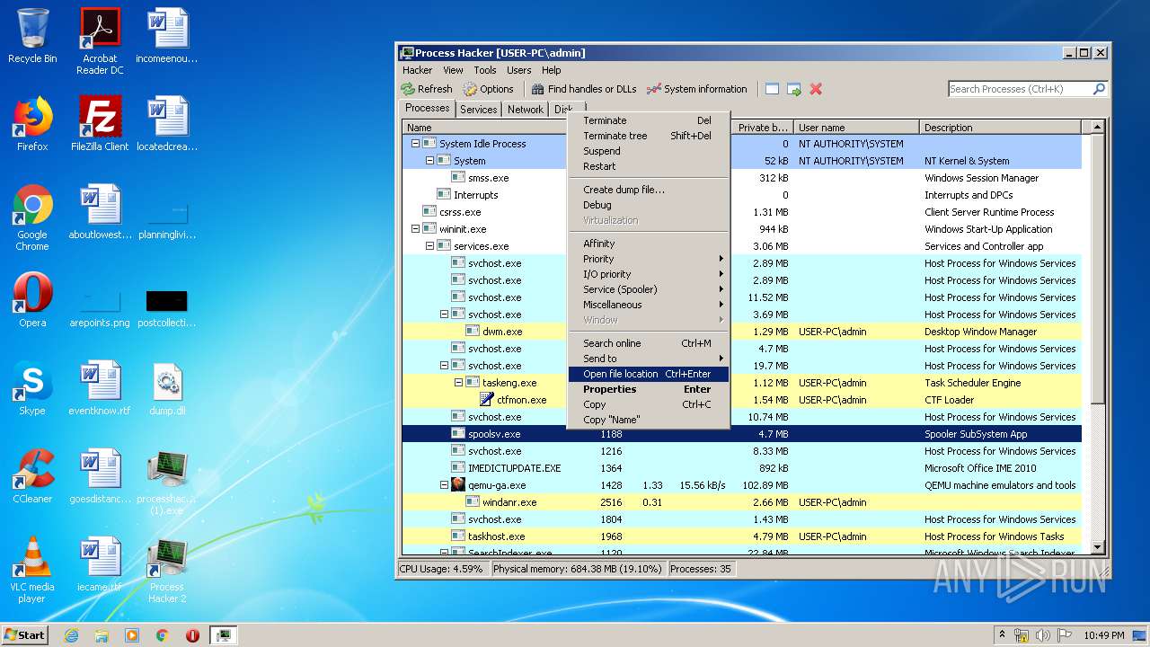Click the volume icon in system tray
This screenshot has width=1150, height=647.
click(x=1042, y=634)
